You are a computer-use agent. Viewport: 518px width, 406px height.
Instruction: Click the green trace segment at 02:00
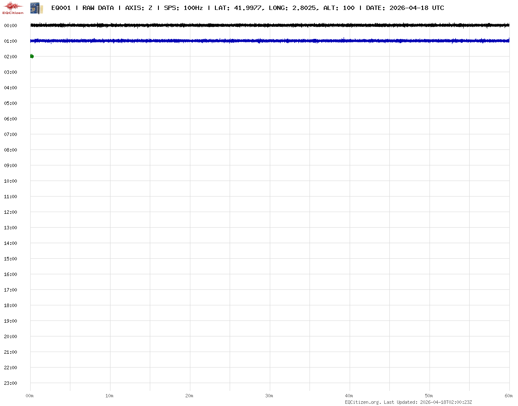coord(32,56)
